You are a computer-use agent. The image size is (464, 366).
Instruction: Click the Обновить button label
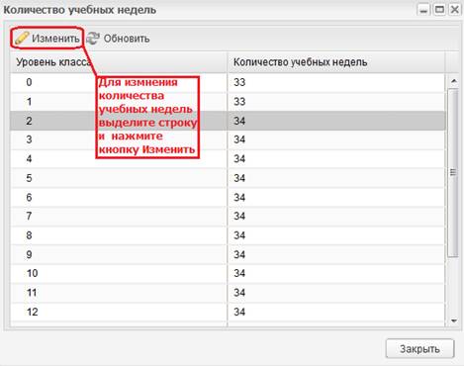[x=127, y=39]
